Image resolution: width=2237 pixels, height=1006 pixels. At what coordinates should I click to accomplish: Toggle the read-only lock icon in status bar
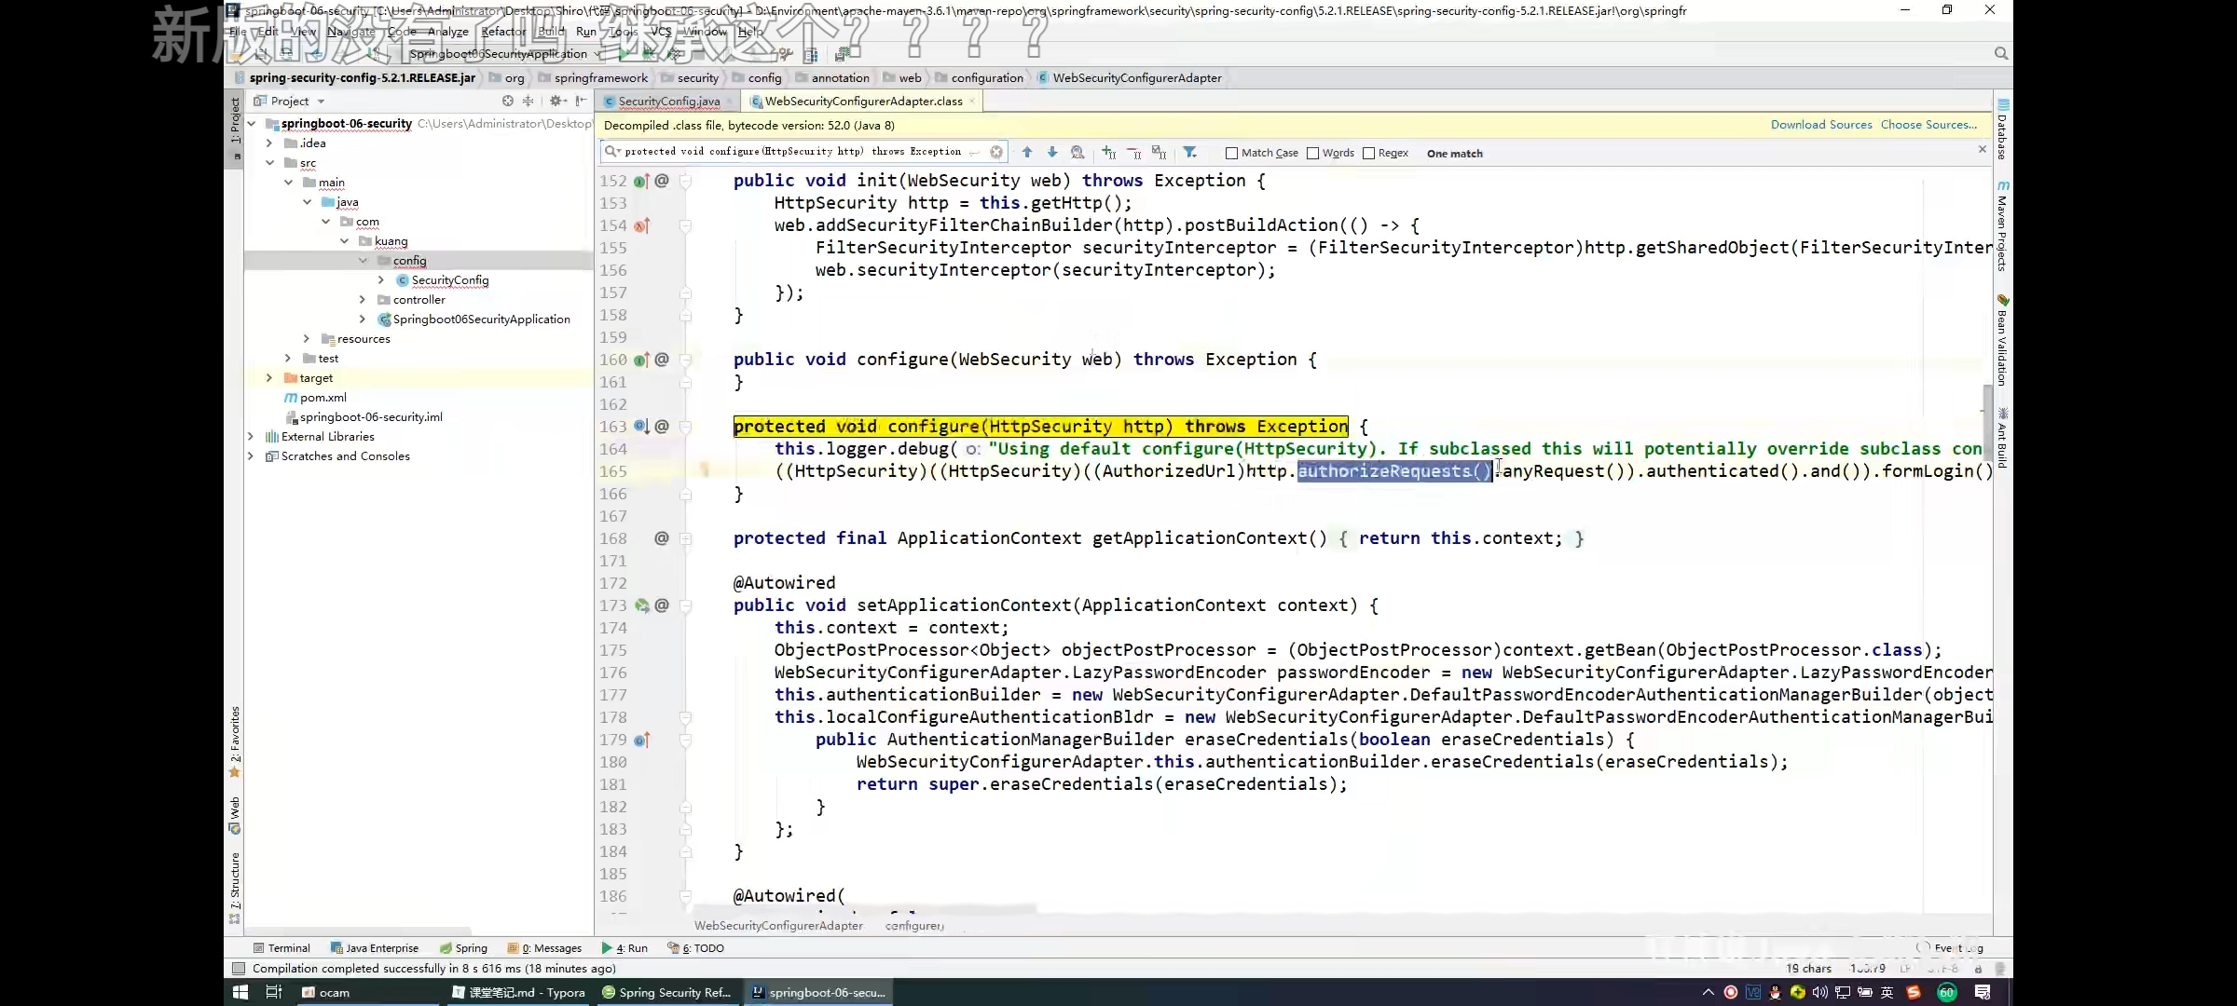click(1978, 969)
